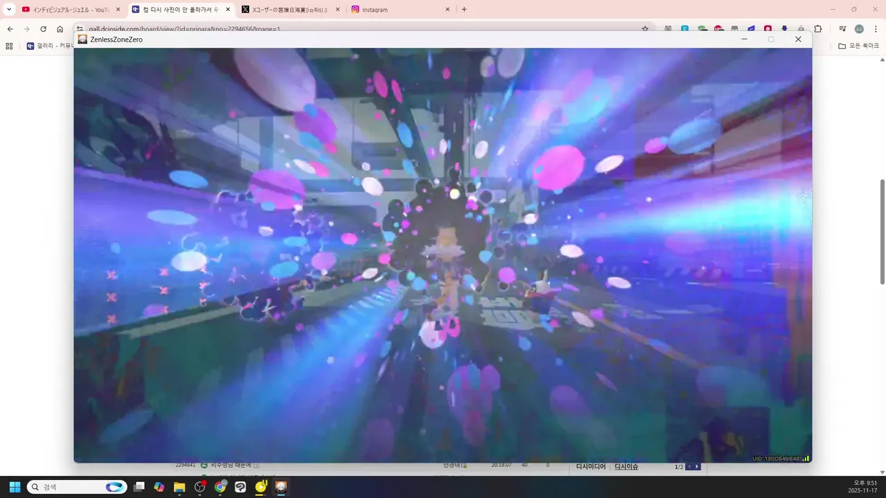
Task: Close the YouTube tab
Action: tap(118, 10)
